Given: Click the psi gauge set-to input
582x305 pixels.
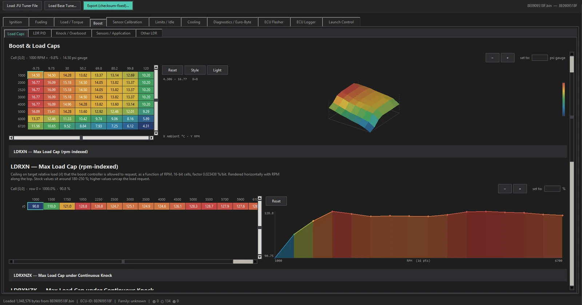Looking at the screenshot, I should pos(540,58).
